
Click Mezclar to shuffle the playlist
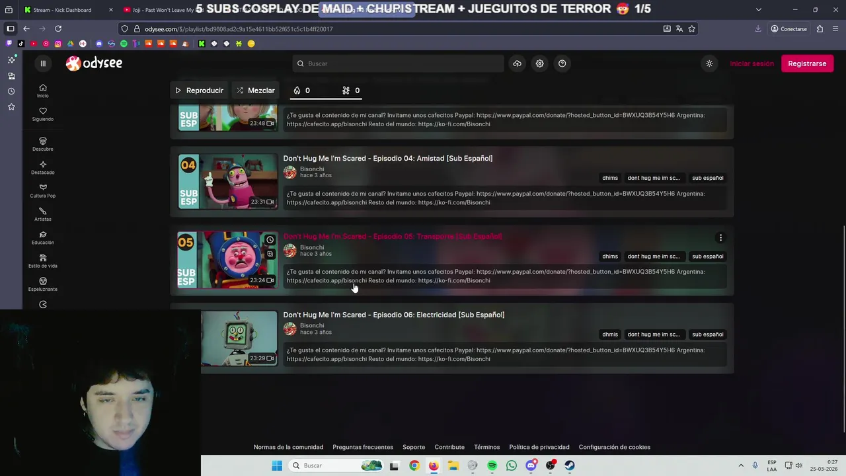[x=256, y=91]
